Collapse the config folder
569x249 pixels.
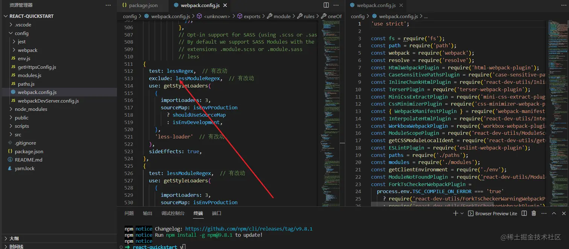pos(11,33)
